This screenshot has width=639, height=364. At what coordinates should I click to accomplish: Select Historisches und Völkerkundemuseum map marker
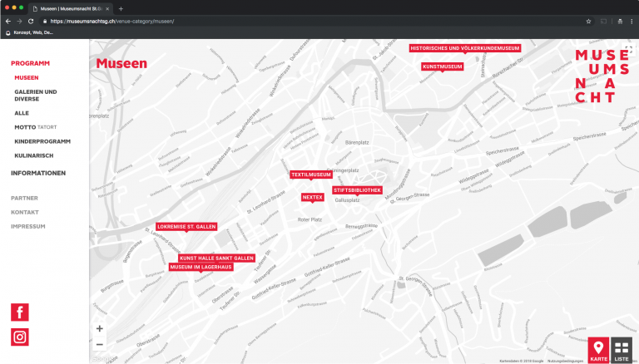pos(465,48)
